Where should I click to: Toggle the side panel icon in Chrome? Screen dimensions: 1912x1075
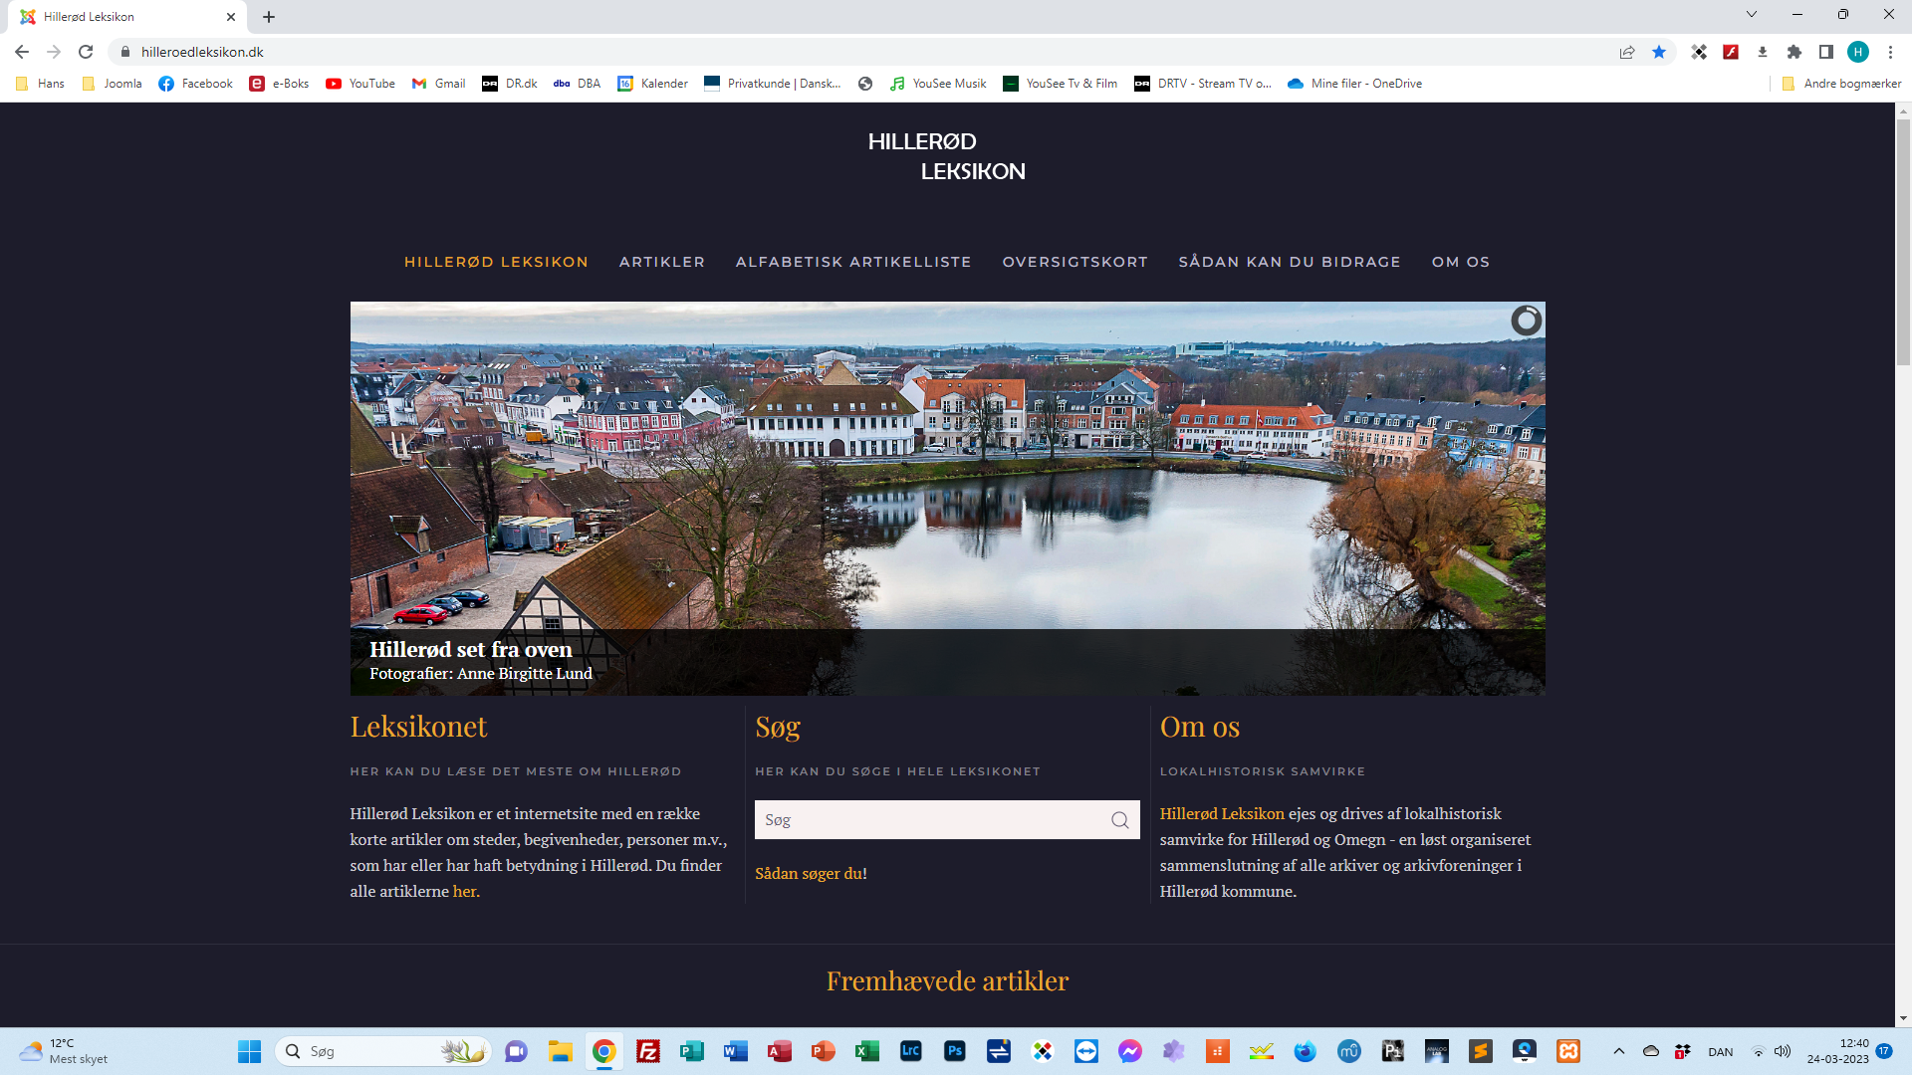[1826, 52]
